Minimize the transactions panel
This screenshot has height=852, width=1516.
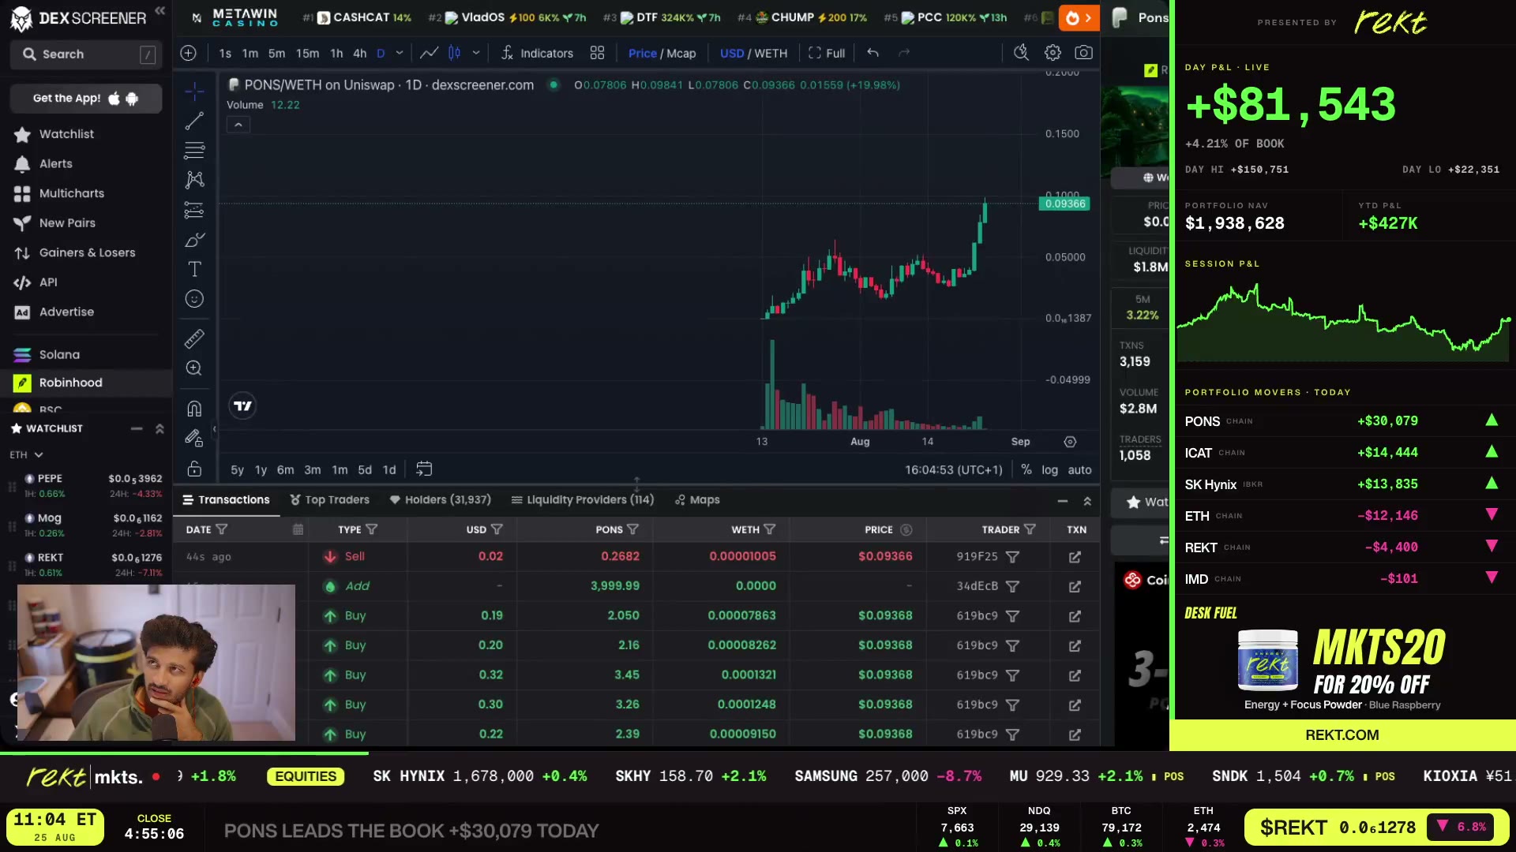(x=1062, y=501)
